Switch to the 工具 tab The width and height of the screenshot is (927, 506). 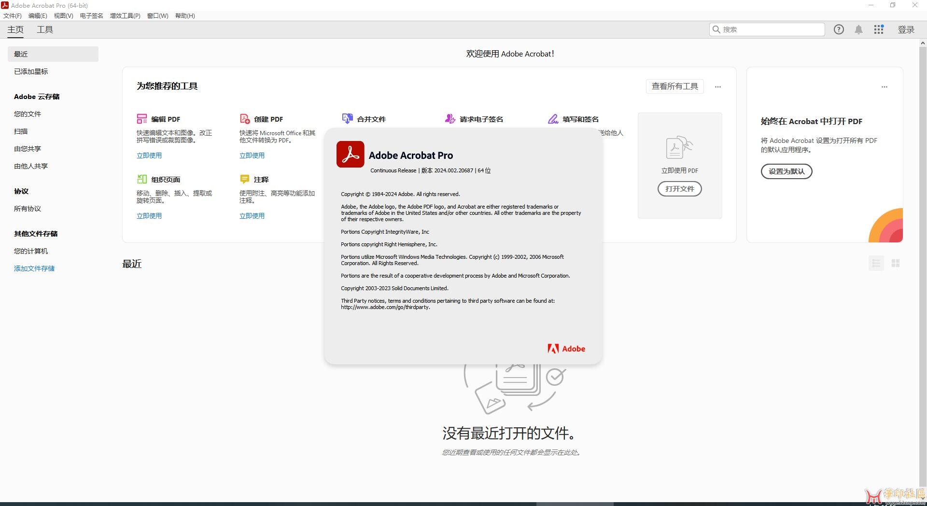45,29
